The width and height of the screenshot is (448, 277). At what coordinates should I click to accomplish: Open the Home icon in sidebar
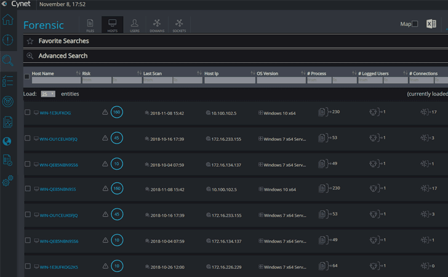coord(8,20)
